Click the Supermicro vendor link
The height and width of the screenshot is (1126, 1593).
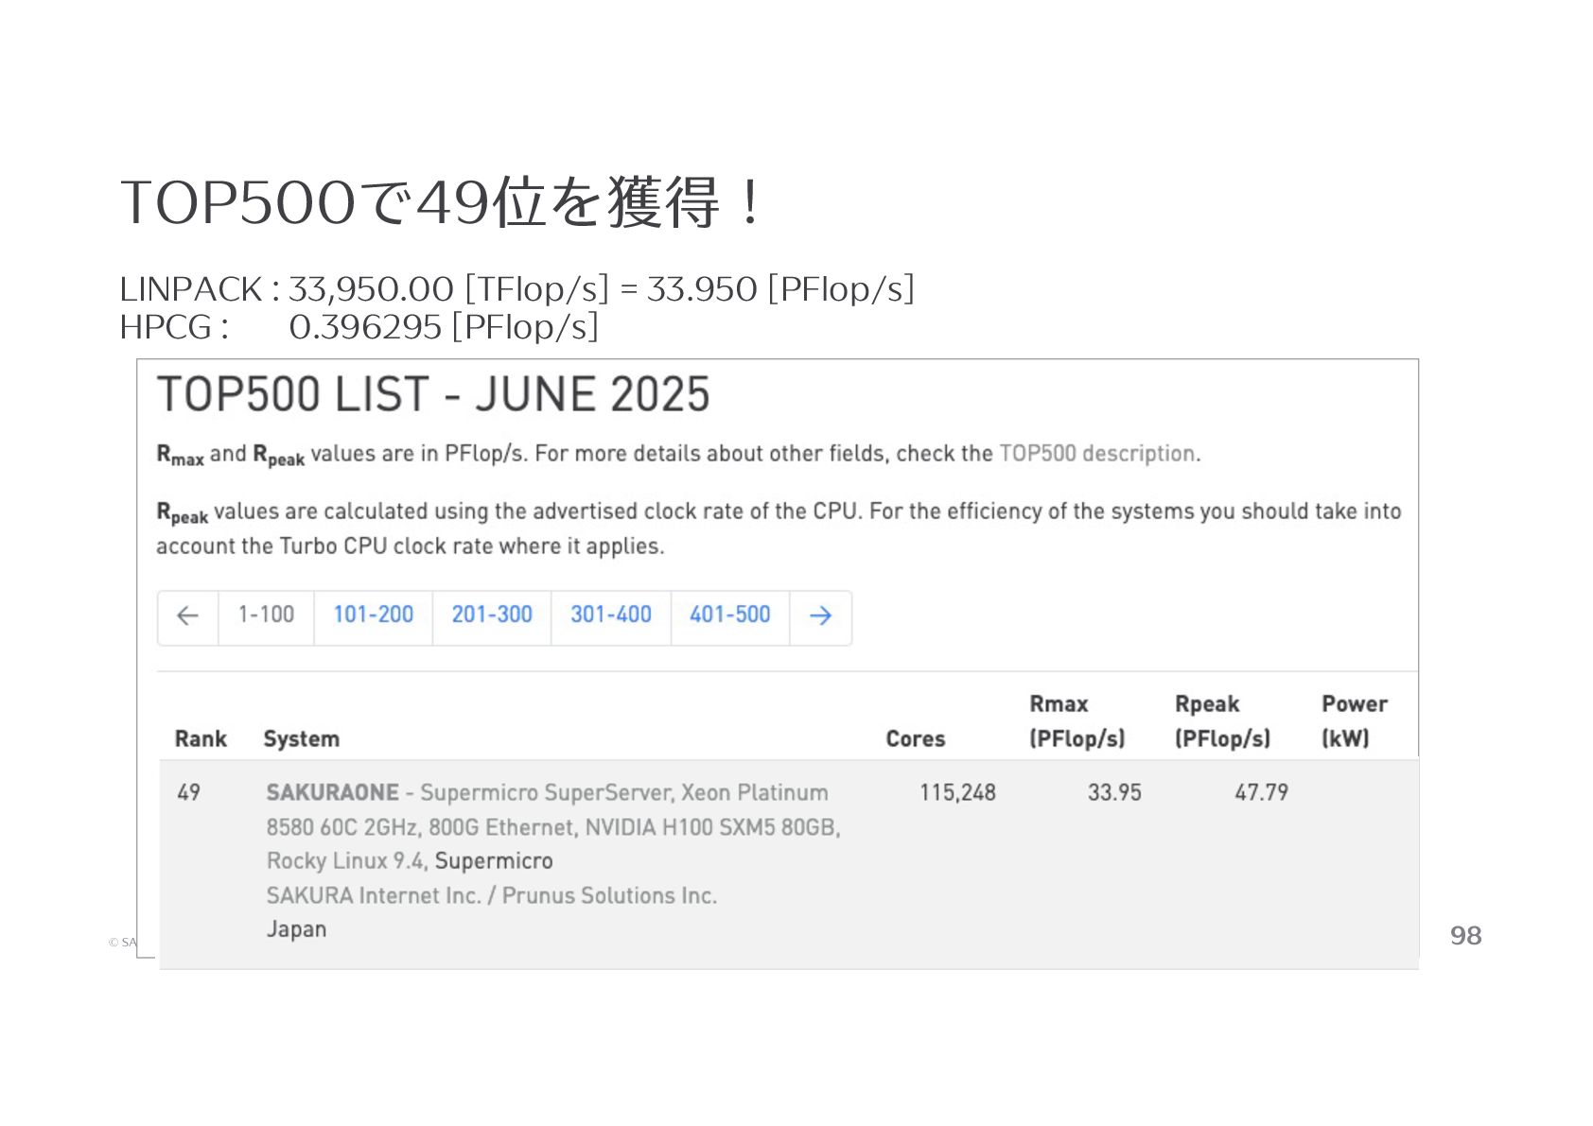[x=494, y=861]
